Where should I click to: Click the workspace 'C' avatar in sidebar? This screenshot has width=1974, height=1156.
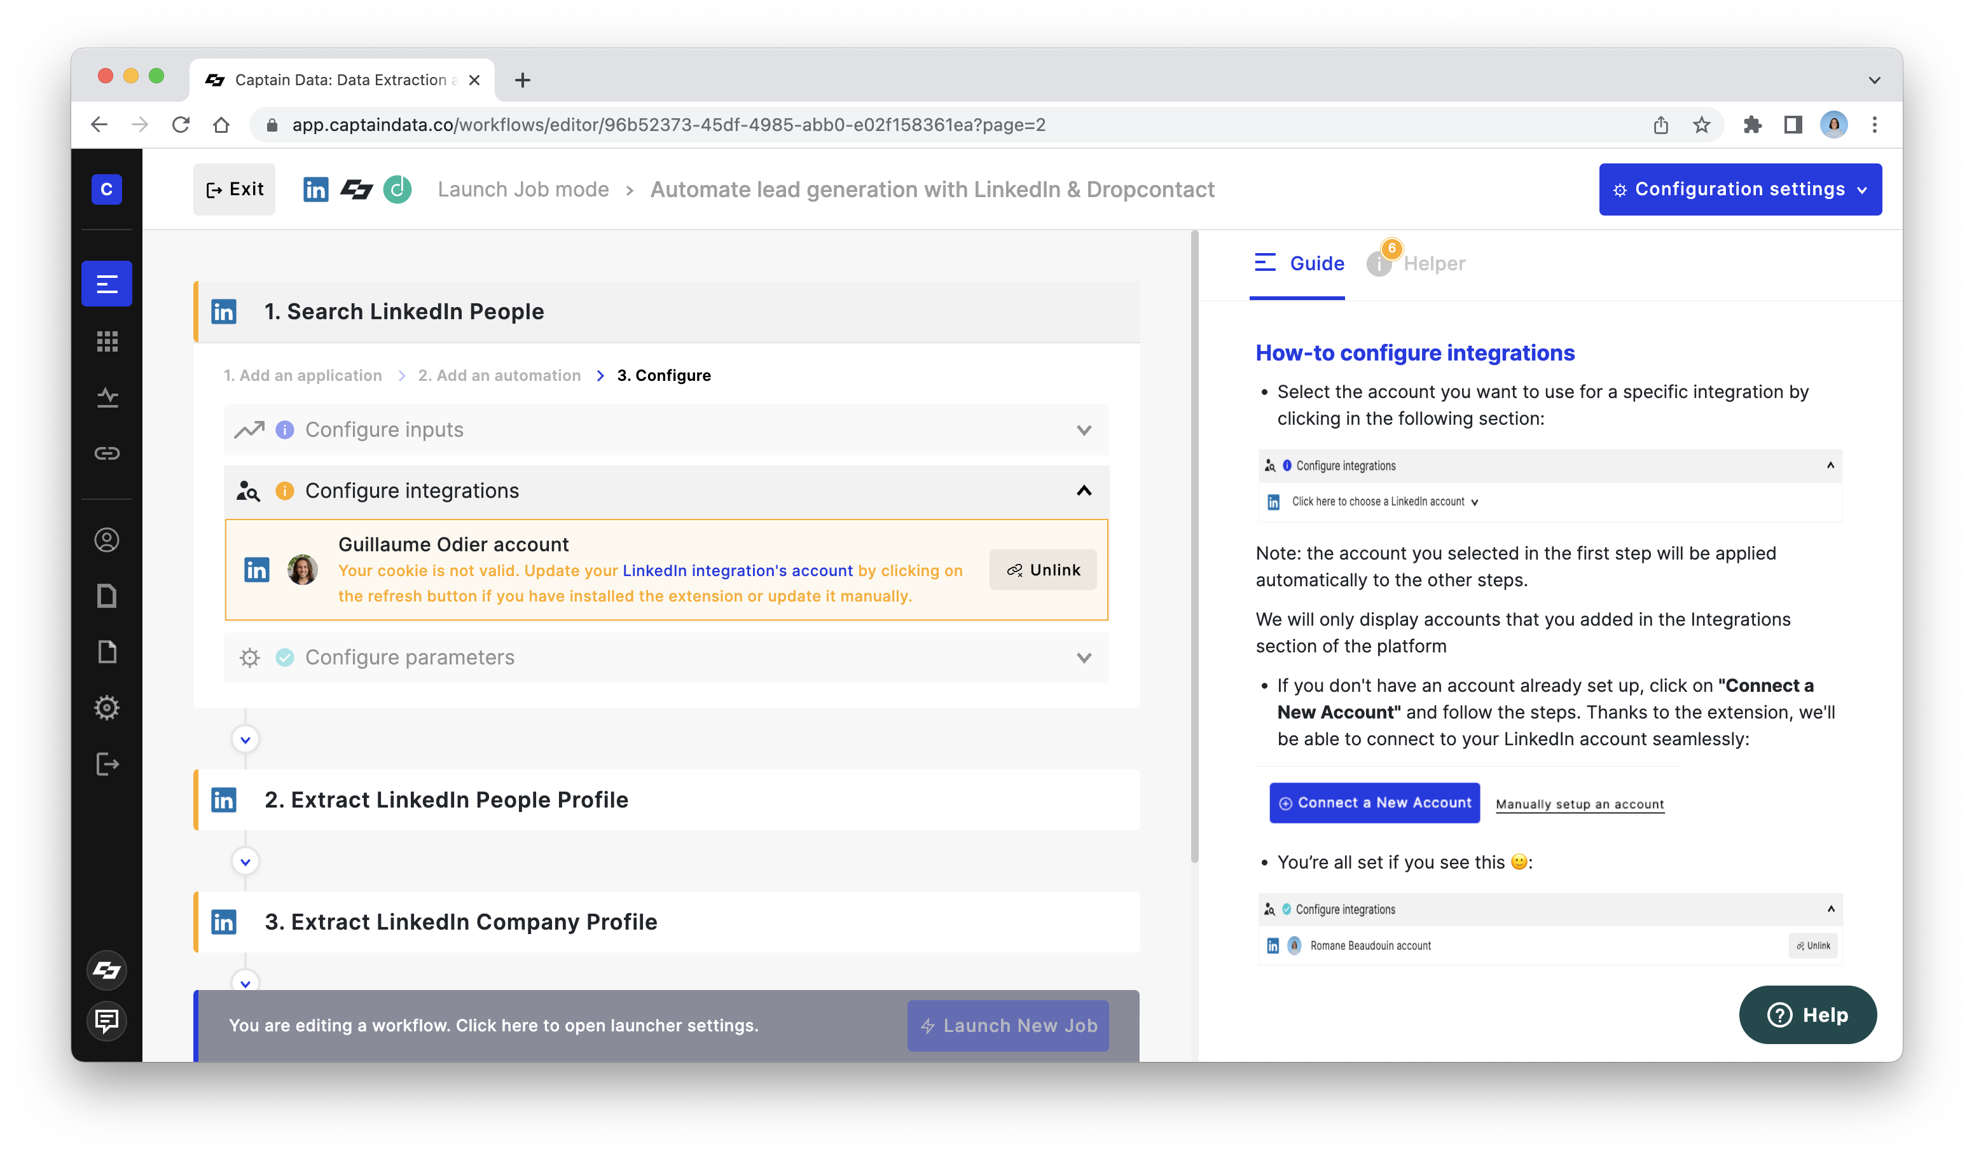(x=107, y=189)
